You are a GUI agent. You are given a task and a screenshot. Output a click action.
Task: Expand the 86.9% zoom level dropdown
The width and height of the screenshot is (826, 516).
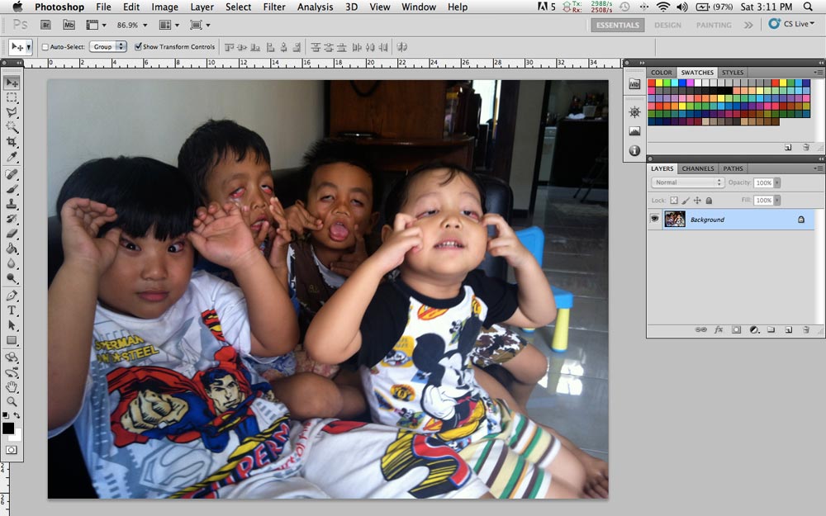tap(132, 26)
